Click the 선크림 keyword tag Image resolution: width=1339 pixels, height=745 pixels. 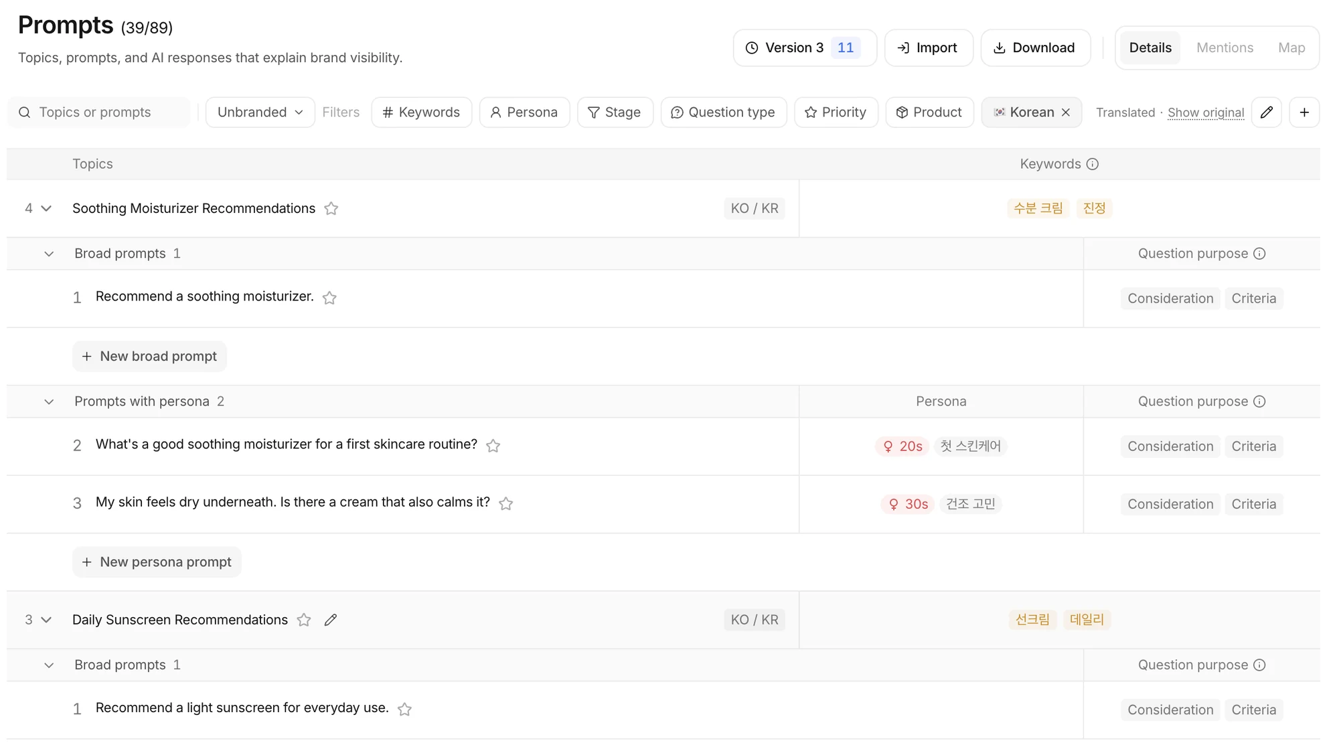[1032, 619]
